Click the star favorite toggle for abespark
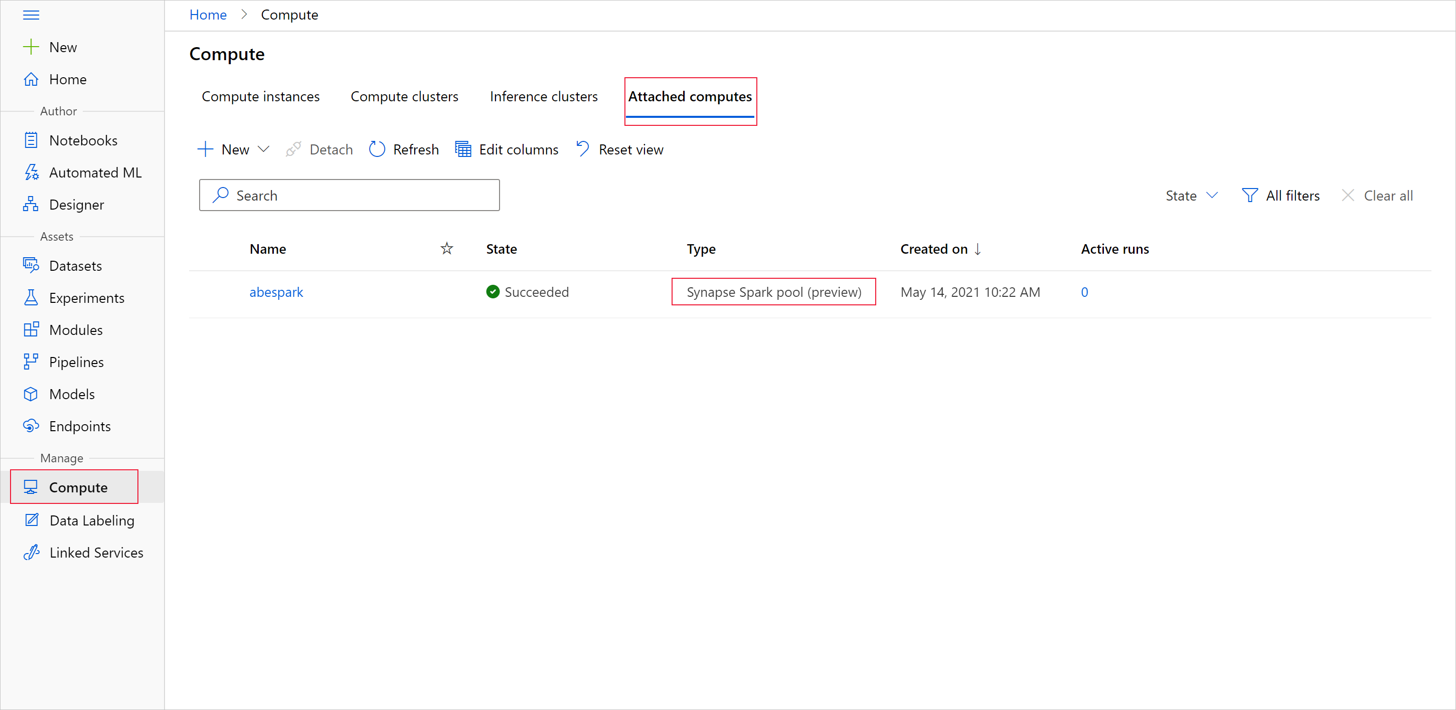The image size is (1456, 710). (447, 292)
